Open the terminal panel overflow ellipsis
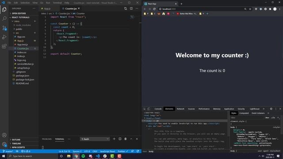The width and height of the screenshot is (283, 159). click(x=69, y=139)
